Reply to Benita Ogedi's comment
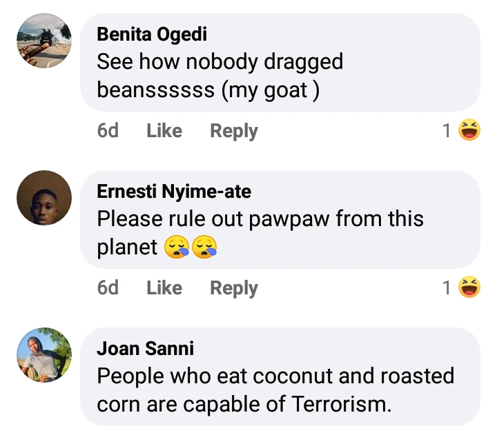Image resolution: width=497 pixels, height=435 pixels. click(234, 130)
